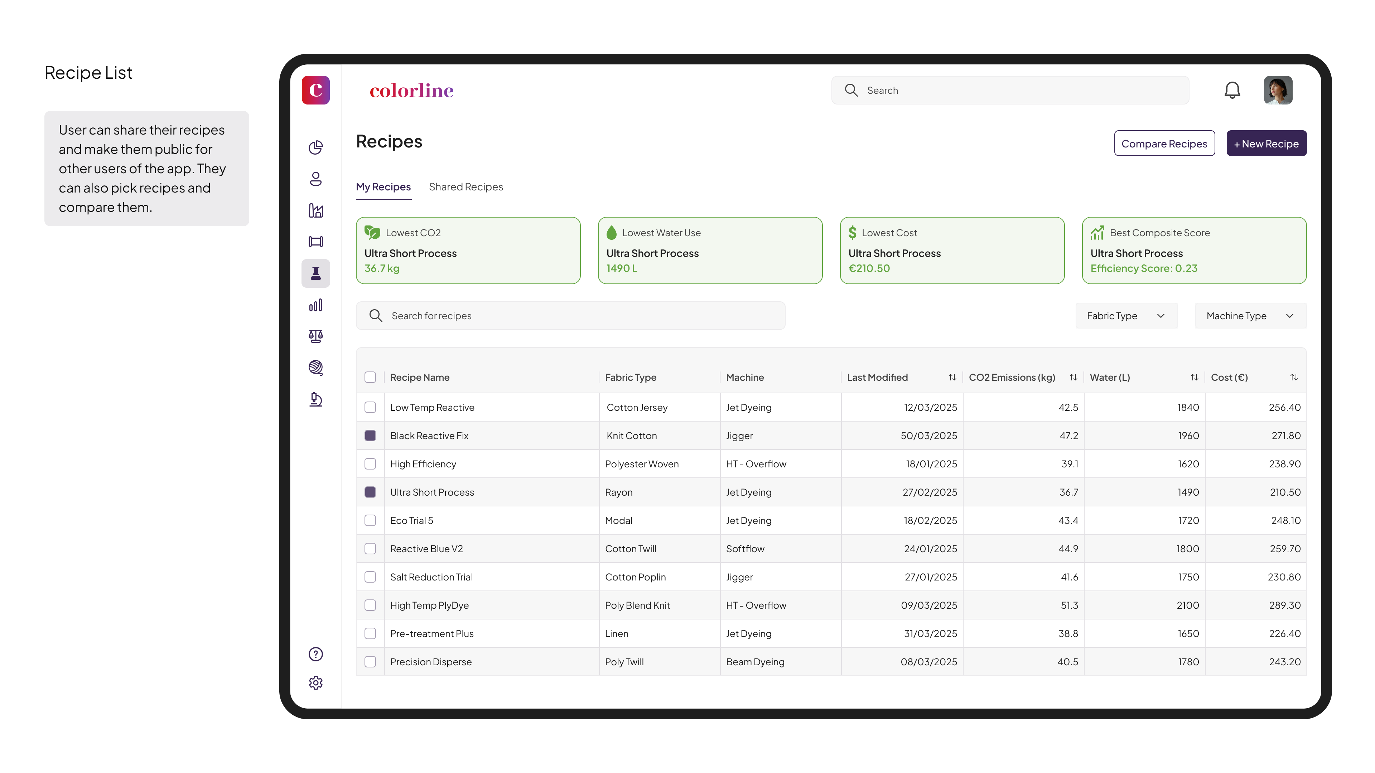This screenshot has height=773, width=1375.
Task: Check the Low Temp Reactive row checkbox
Action: [370, 408]
